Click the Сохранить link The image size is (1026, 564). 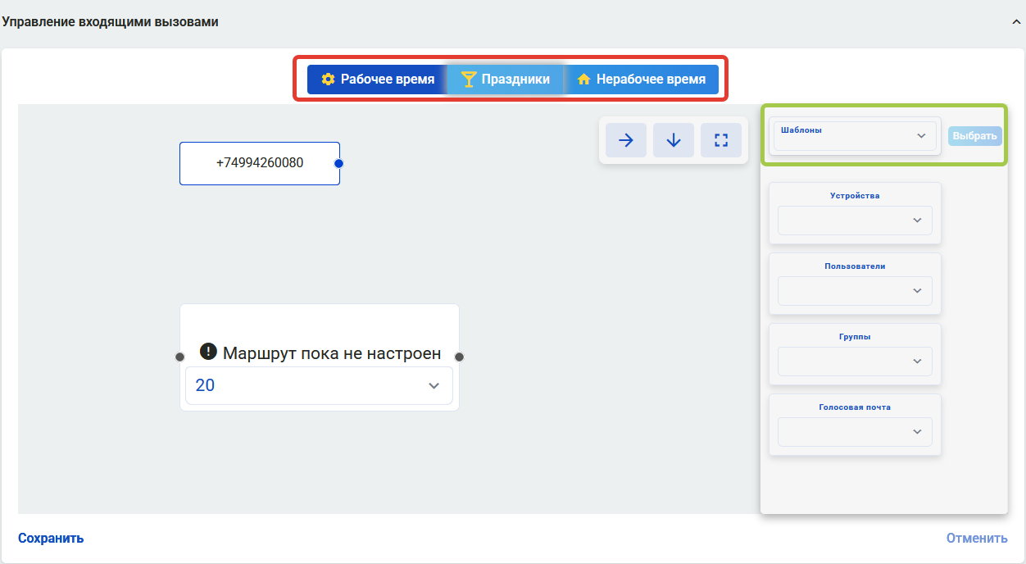pyautogui.click(x=51, y=539)
